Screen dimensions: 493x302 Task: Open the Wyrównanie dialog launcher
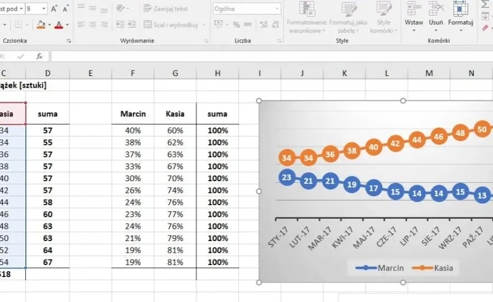(206, 41)
